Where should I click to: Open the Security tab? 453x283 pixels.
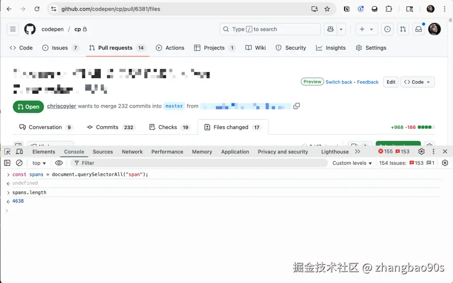pos(291,48)
